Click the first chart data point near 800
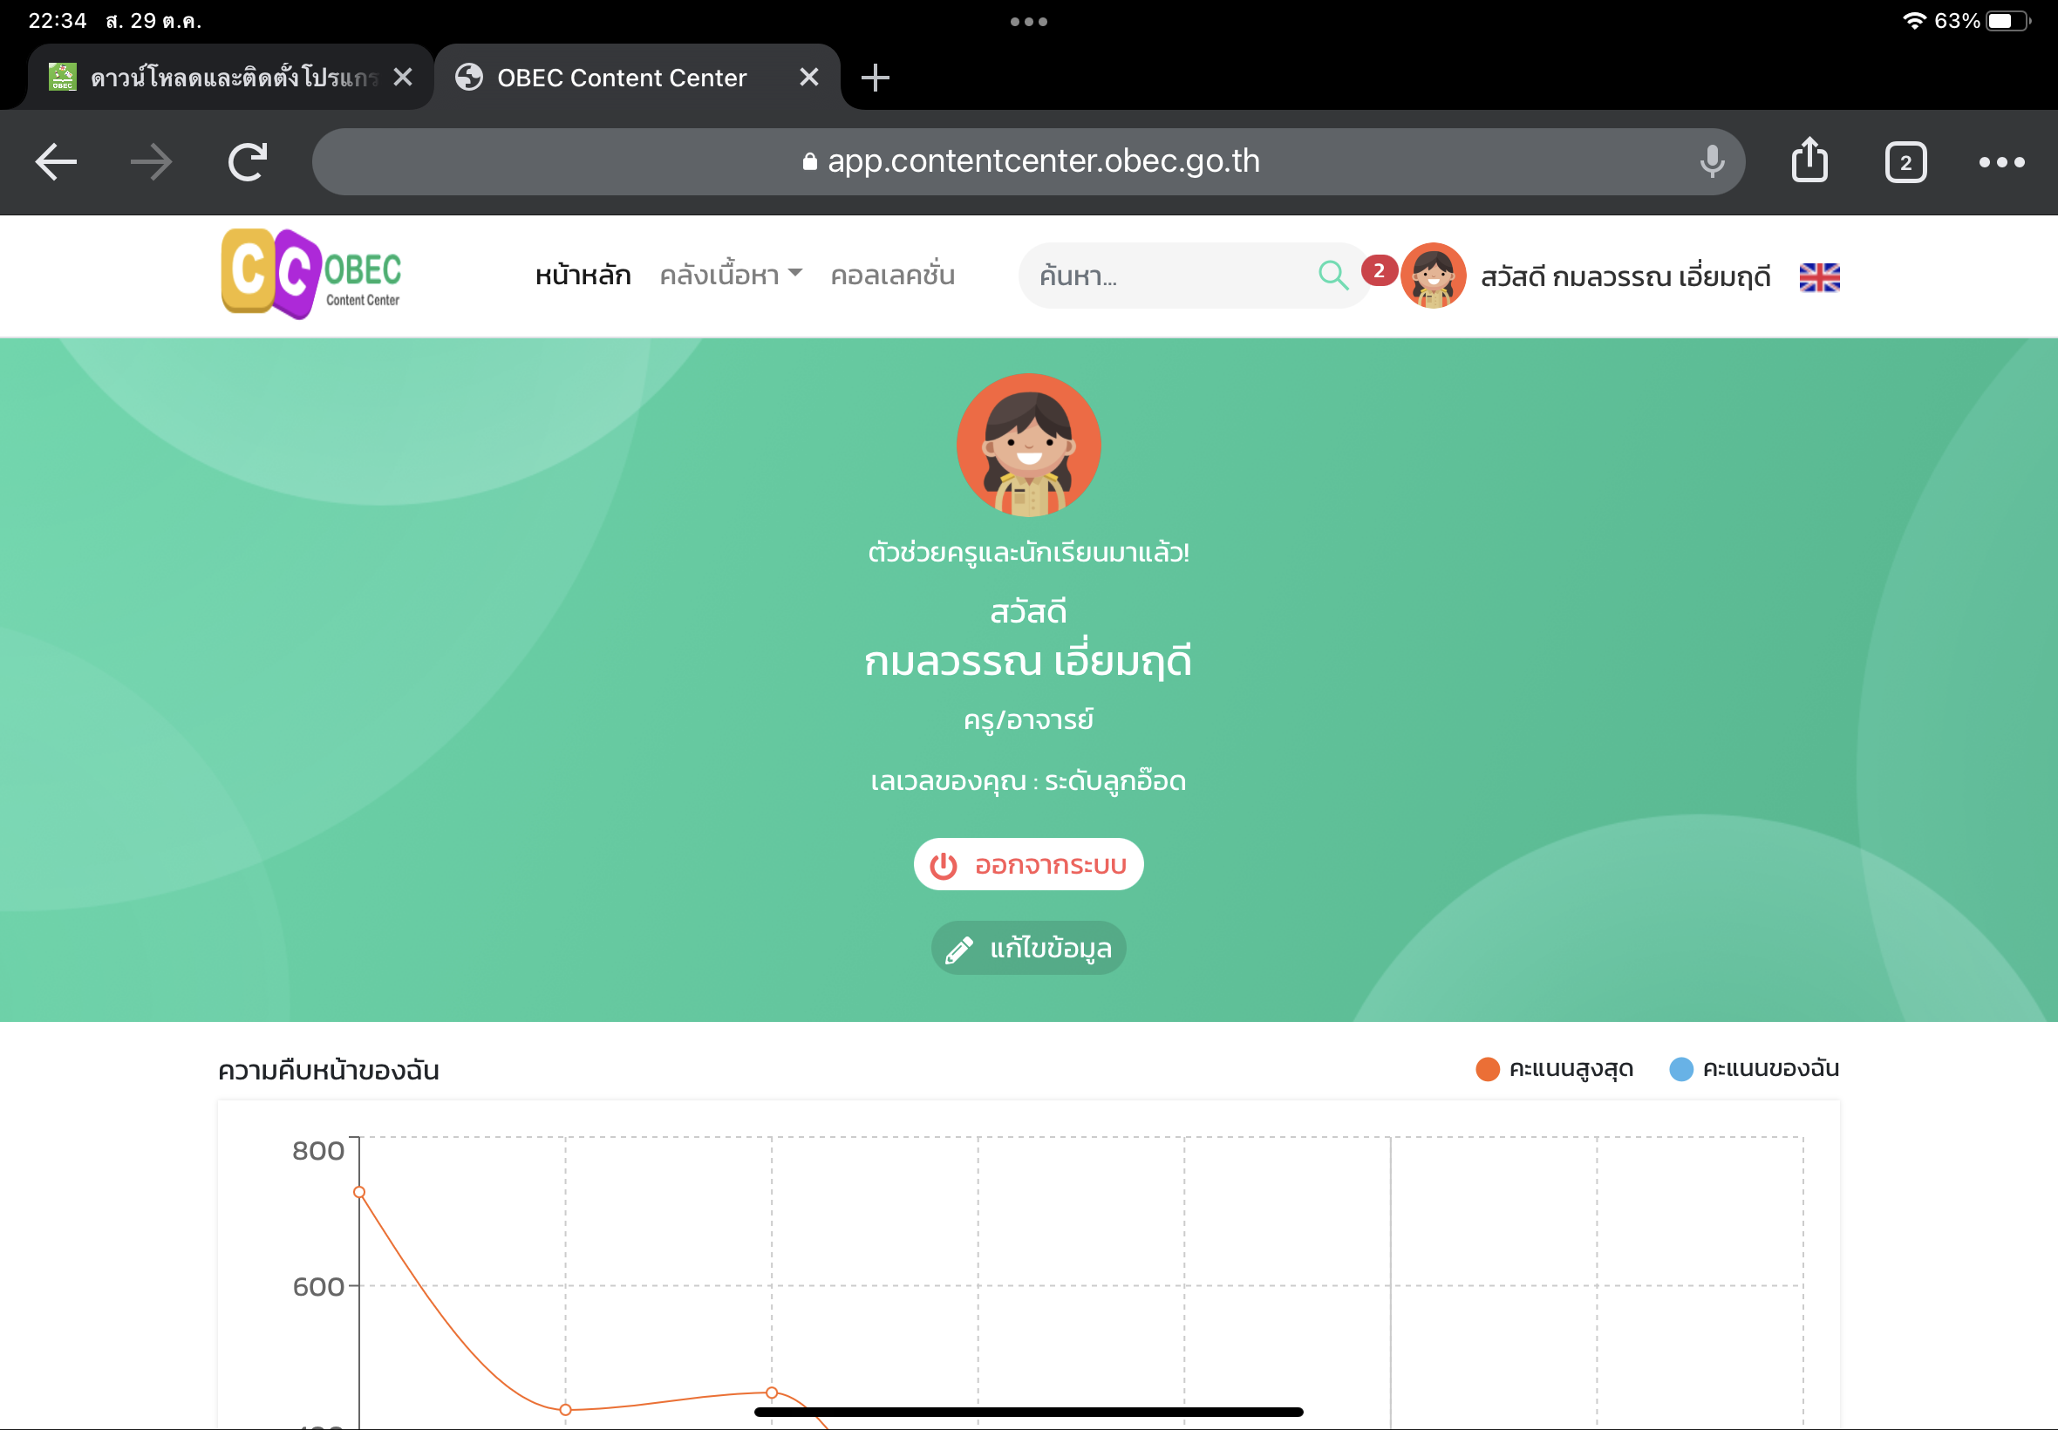2058x1430 pixels. 359,1192
